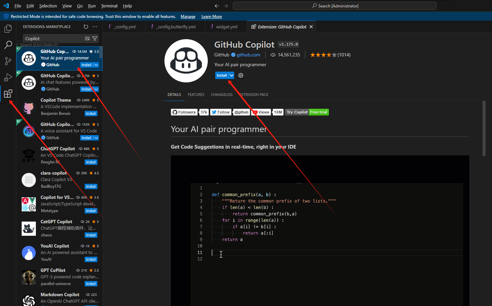
Task: Click the Followers 37k badge
Action: point(189,112)
